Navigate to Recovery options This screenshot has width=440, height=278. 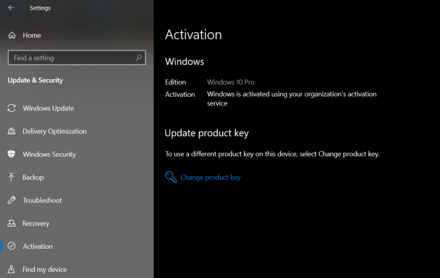[36, 223]
